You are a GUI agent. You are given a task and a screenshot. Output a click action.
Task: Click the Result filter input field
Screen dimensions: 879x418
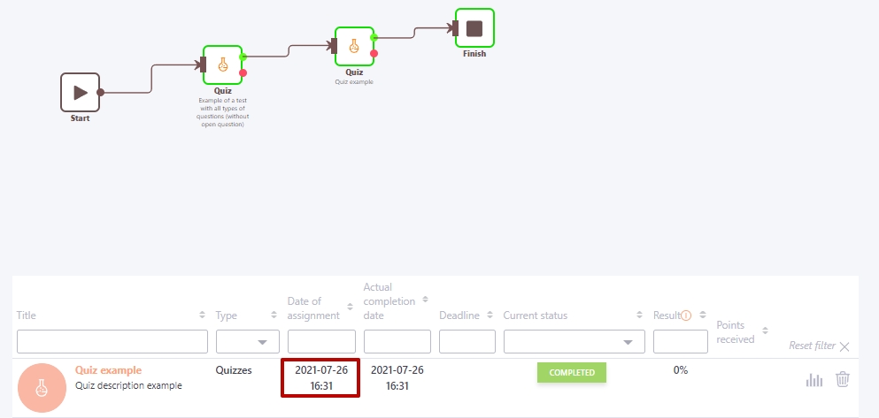pyautogui.click(x=679, y=342)
